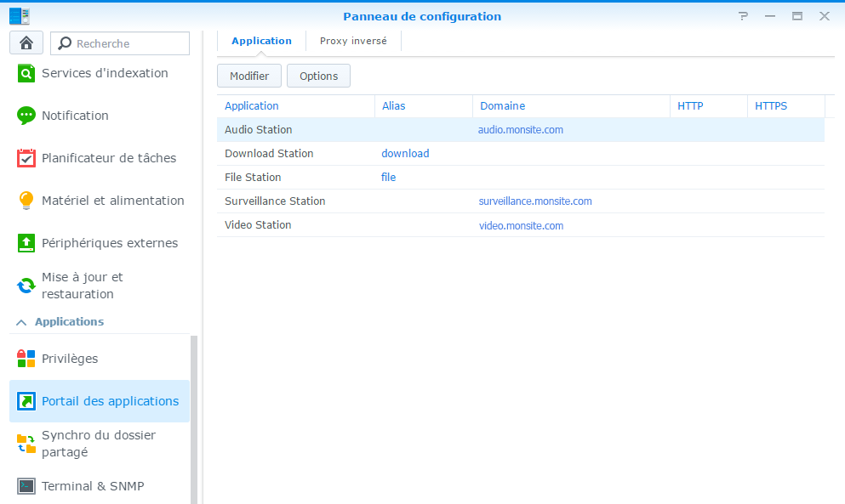Viewport: 845px width, 504px height.
Task: Open the surveillance.monsite.com link
Action: coord(535,201)
